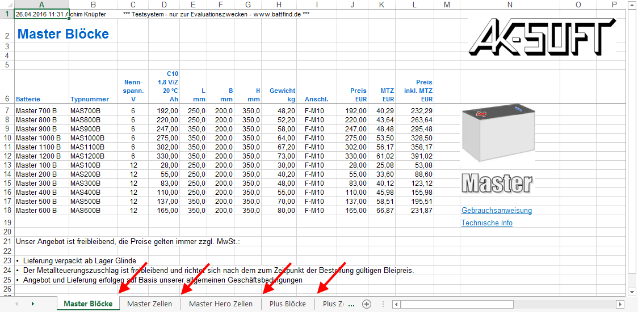Click the Metallteuerungszuschlag note line
Viewport: 638px width, 312px height.
click(215, 271)
